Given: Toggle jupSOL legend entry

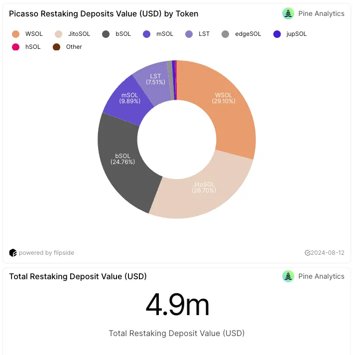Looking at the screenshot, I should [x=290, y=34].
